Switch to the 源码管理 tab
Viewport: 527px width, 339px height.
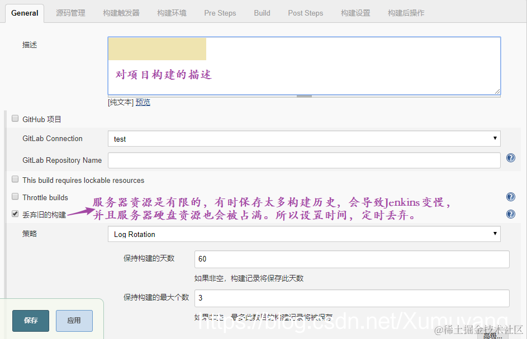tap(70, 12)
